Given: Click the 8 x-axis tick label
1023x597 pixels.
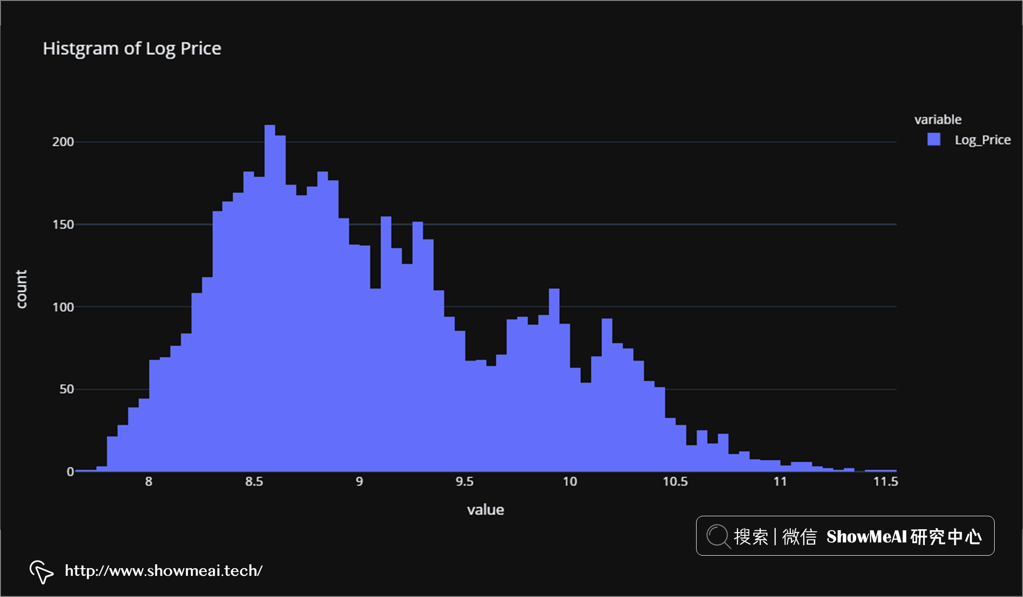Looking at the screenshot, I should point(149,482).
